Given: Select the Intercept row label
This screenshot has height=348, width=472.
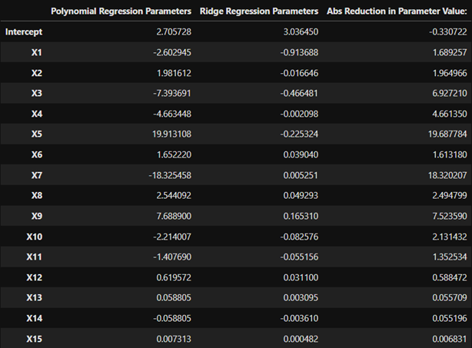Looking at the screenshot, I should (x=24, y=32).
